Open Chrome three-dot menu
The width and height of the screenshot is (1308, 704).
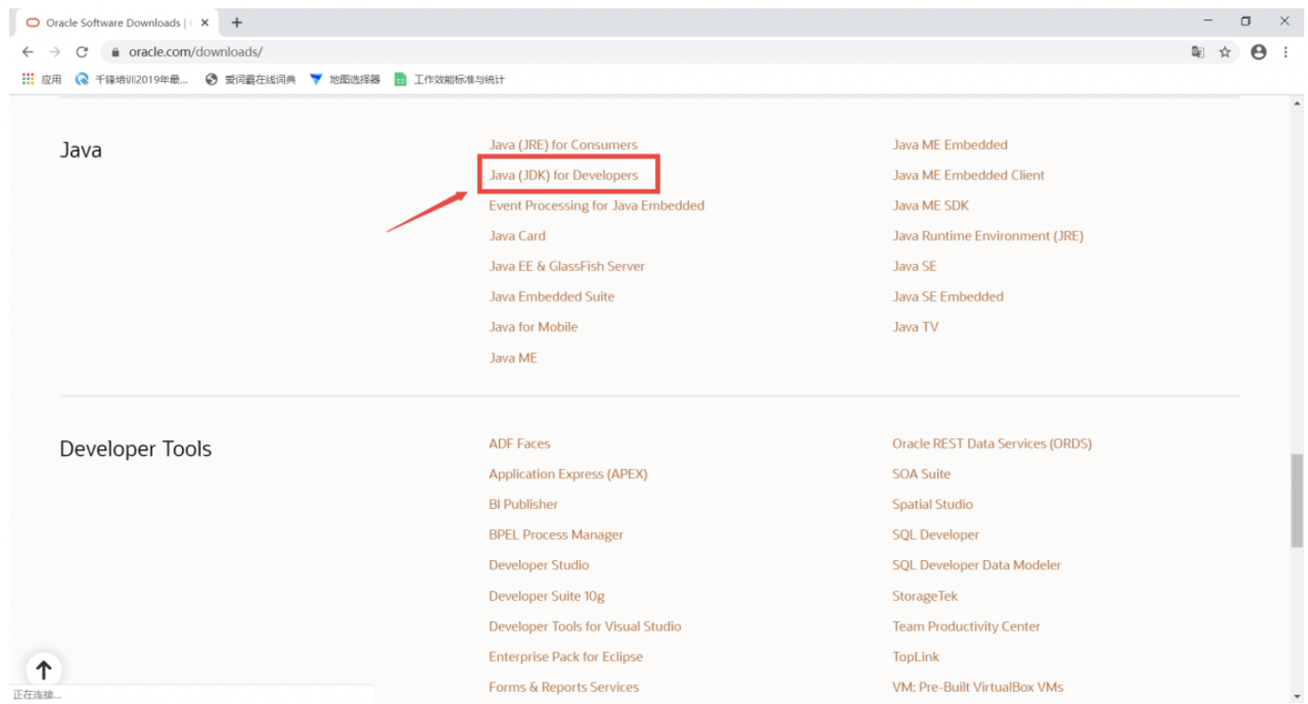click(1286, 52)
